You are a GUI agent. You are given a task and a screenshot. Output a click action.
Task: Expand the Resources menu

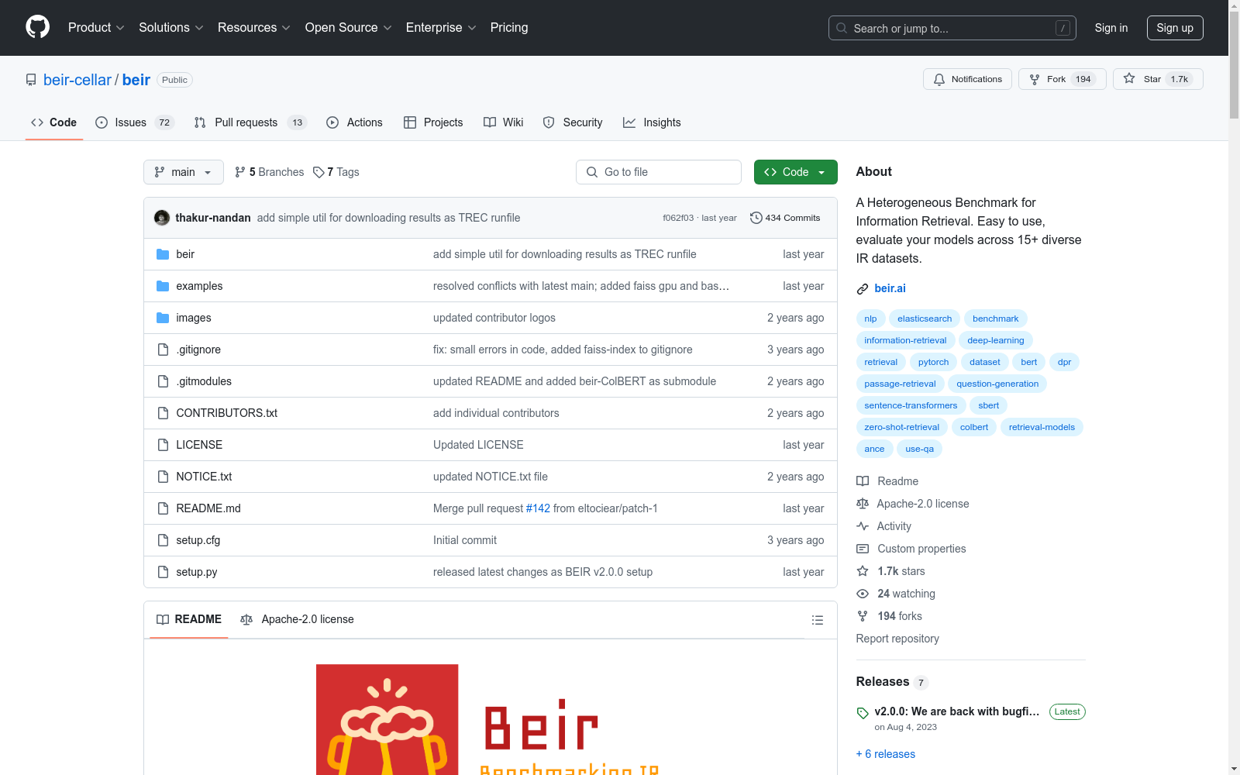[x=254, y=28]
